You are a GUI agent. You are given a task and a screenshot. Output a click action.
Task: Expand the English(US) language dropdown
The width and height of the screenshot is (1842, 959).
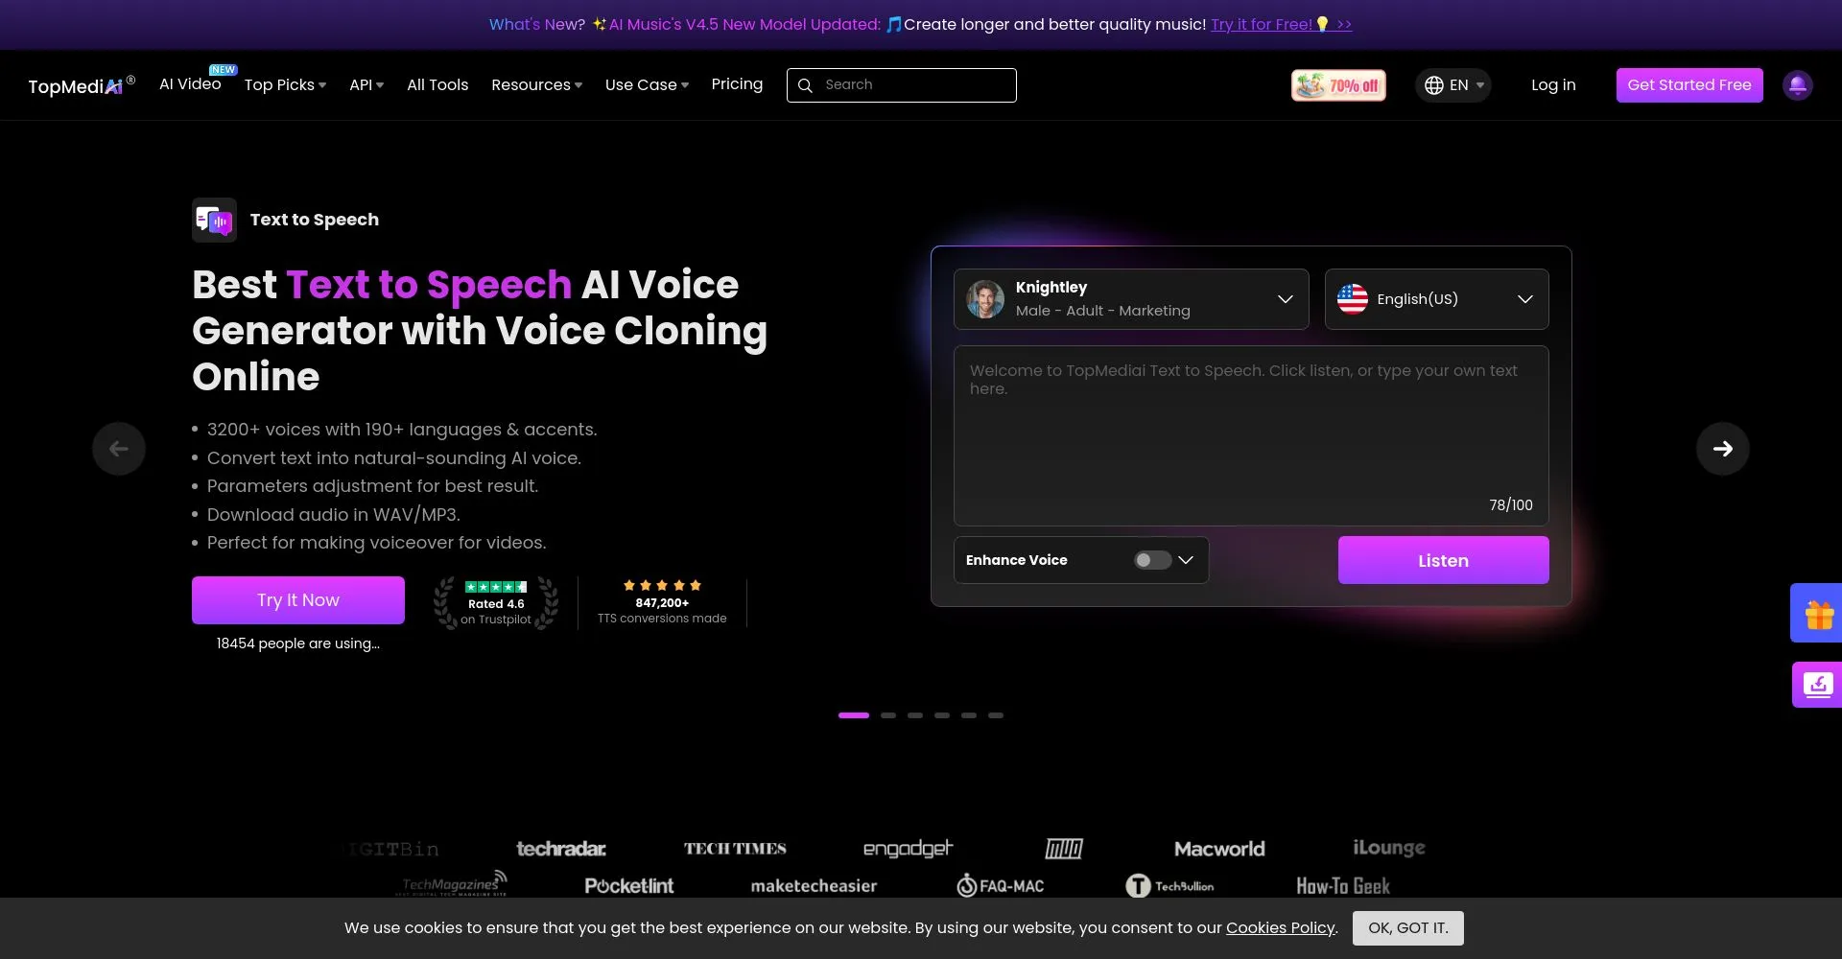[1436, 299]
